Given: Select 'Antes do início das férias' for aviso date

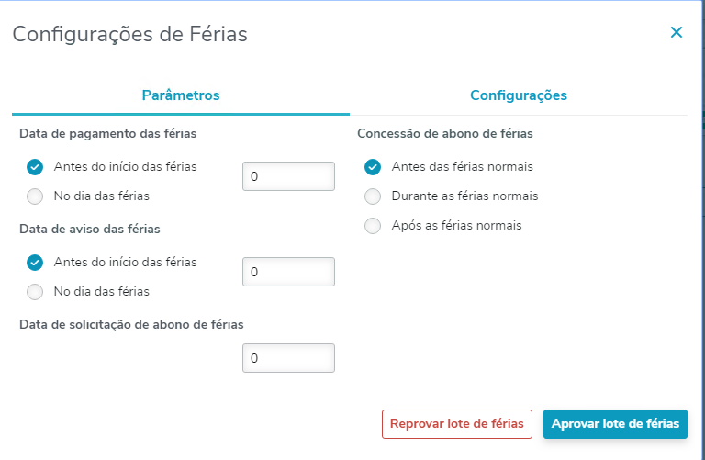Looking at the screenshot, I should tap(36, 263).
